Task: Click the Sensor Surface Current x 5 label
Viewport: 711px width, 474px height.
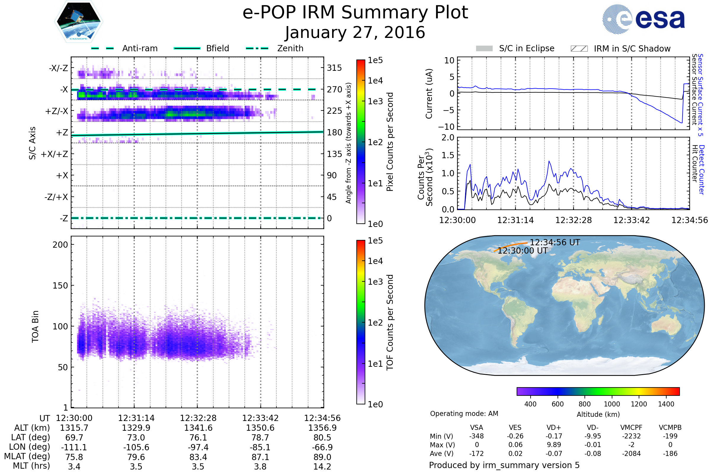Action: [700, 95]
